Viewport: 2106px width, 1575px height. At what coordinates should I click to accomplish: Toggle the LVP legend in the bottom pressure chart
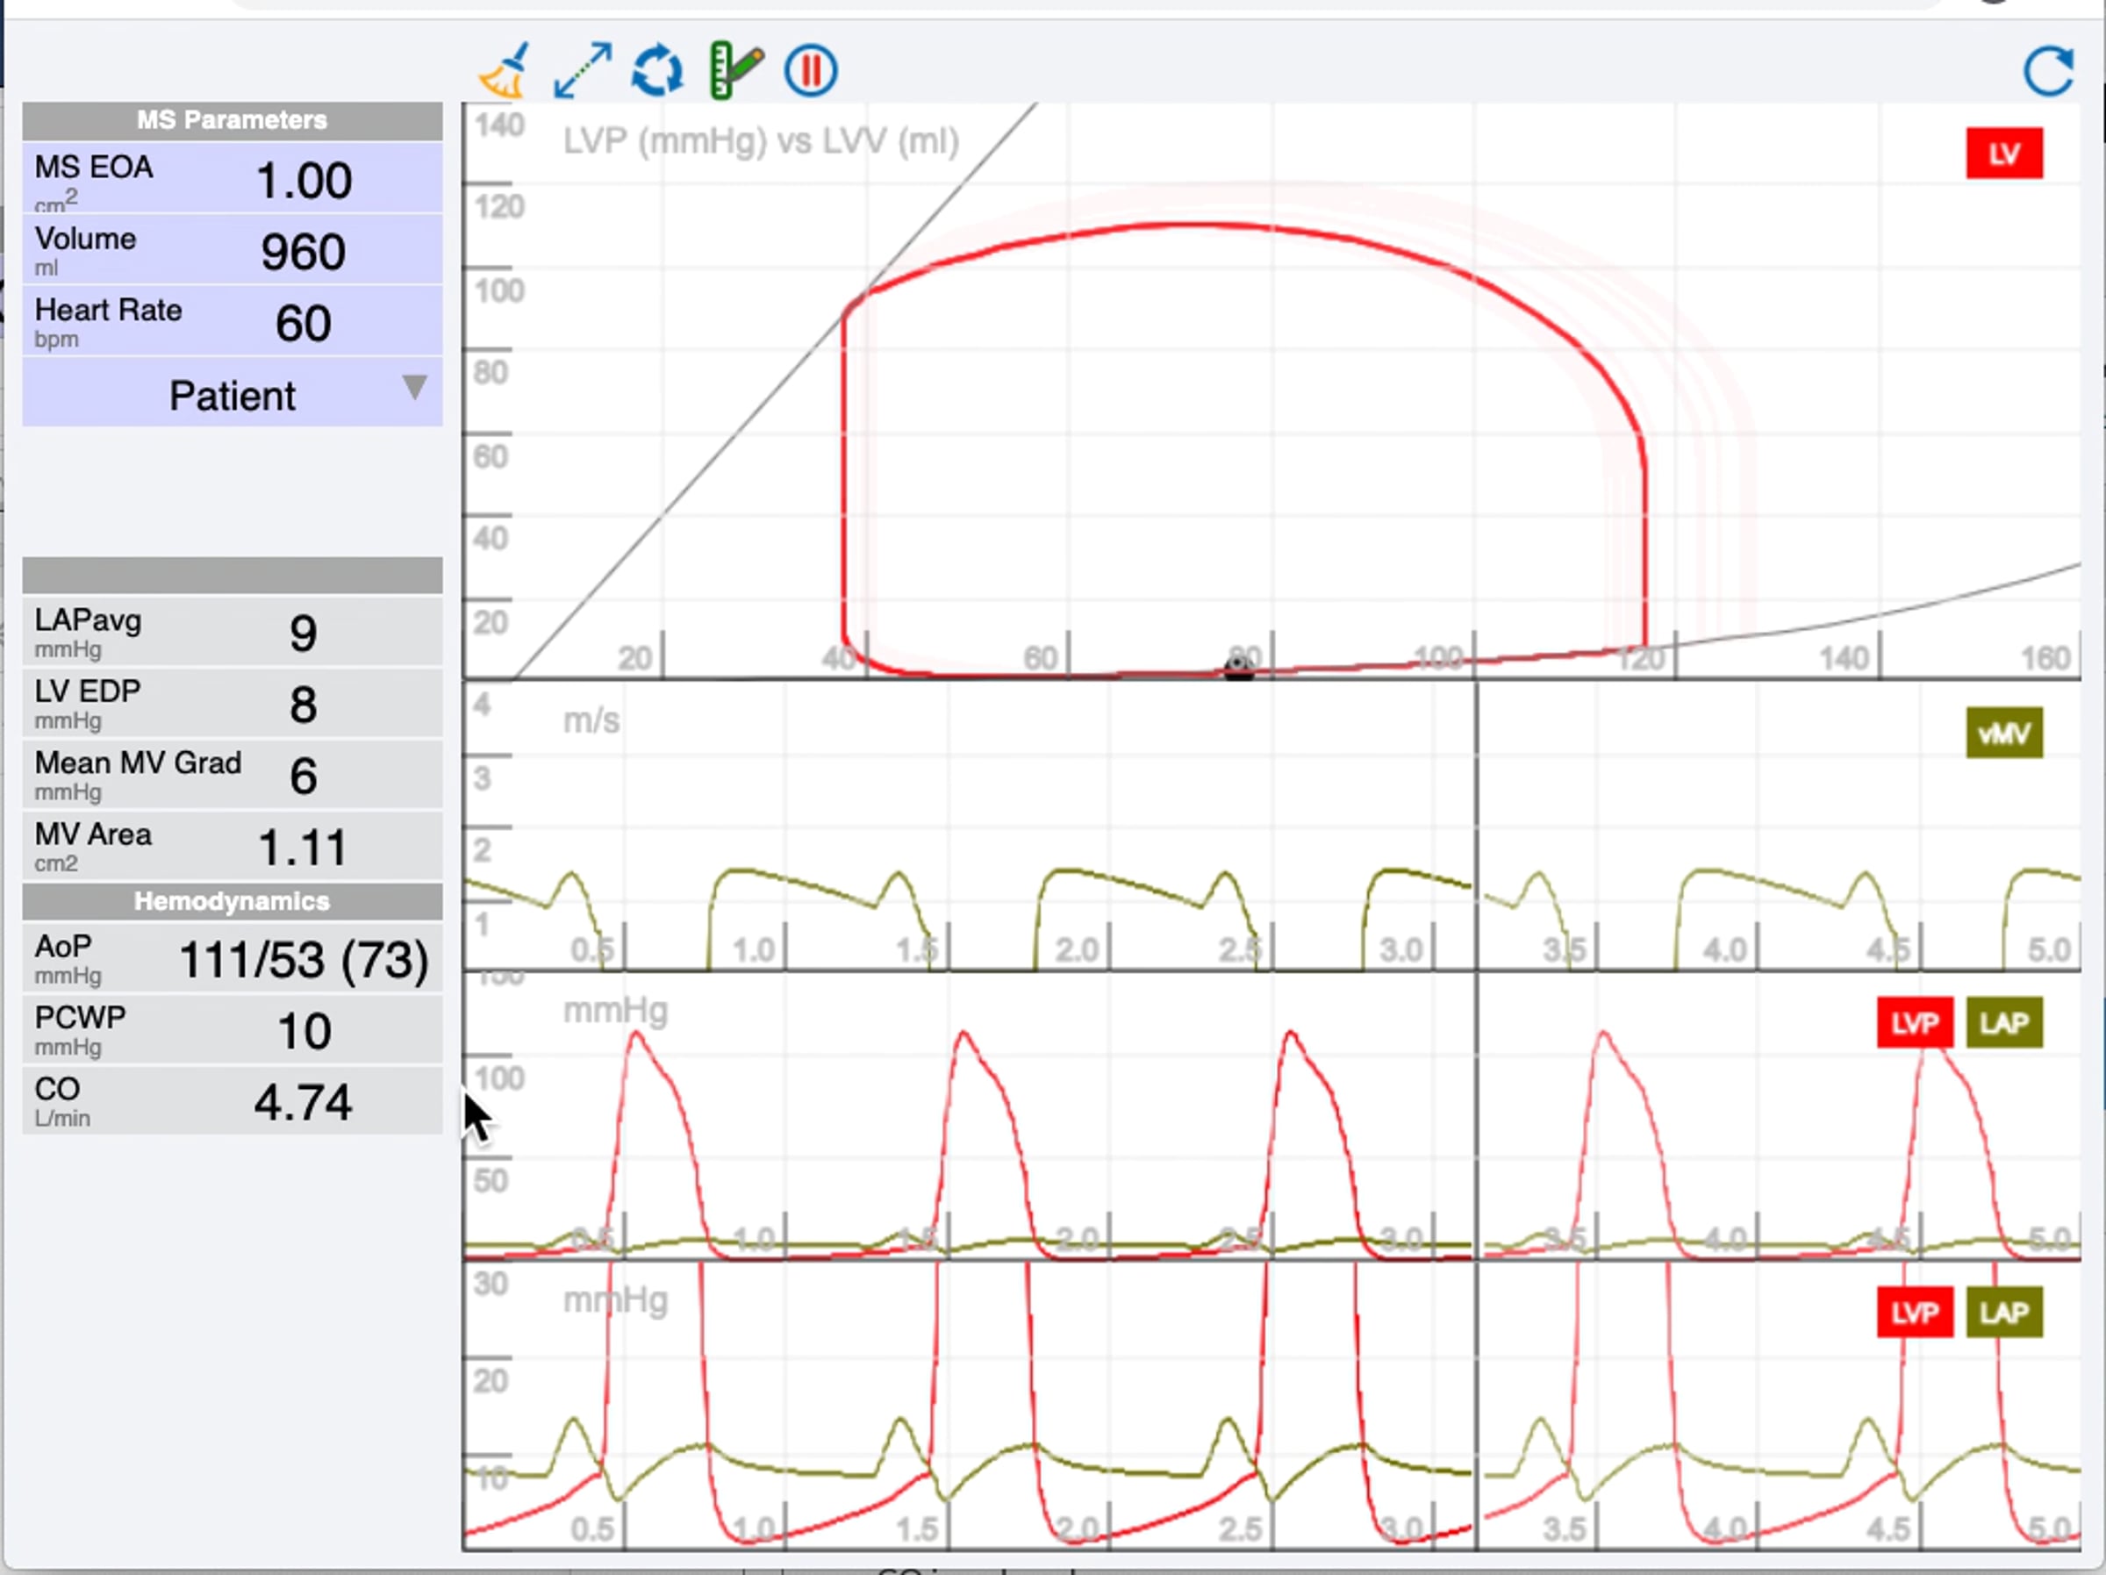click(x=1914, y=1312)
